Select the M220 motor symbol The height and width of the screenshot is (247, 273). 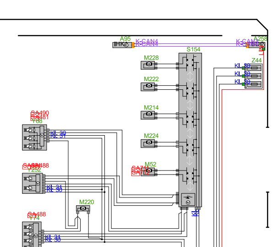(x=83, y=209)
